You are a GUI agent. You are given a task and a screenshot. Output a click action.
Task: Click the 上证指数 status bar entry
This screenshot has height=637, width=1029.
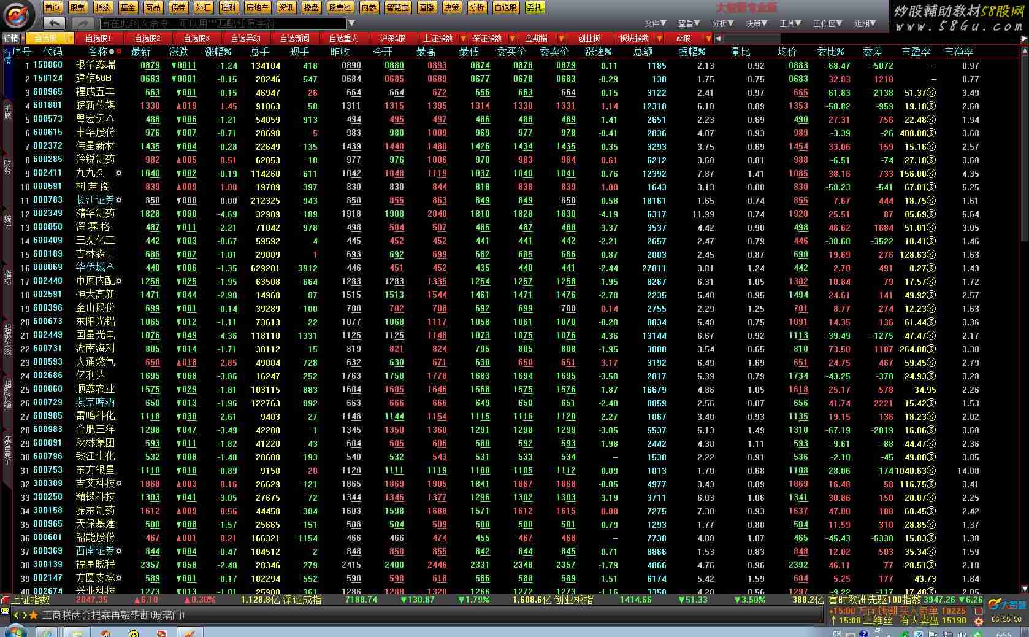31,600
